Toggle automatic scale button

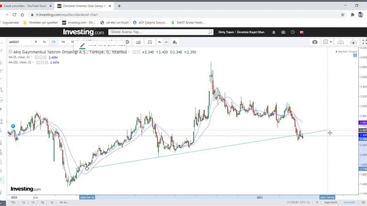[x=349, y=202]
